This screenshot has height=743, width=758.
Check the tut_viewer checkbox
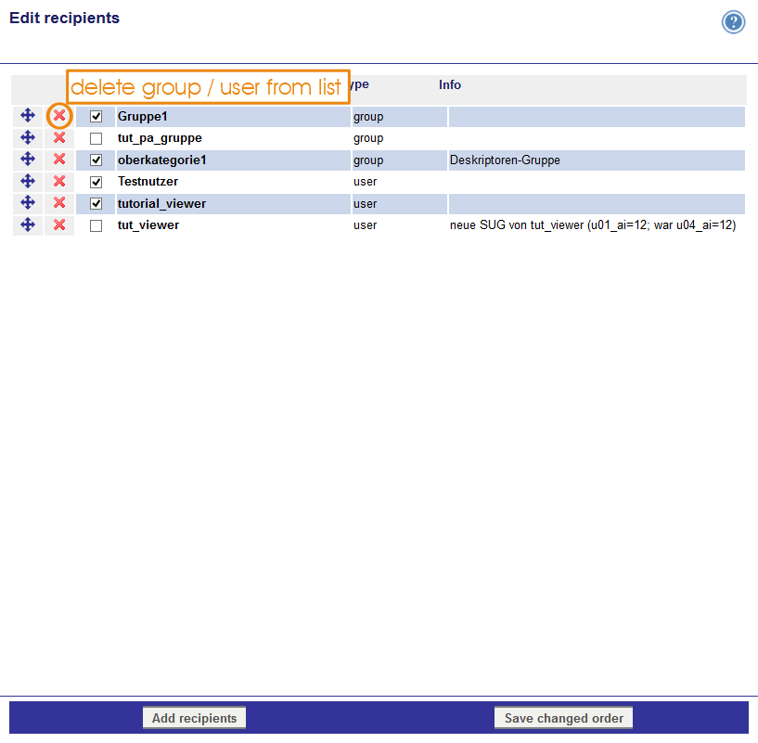point(96,225)
